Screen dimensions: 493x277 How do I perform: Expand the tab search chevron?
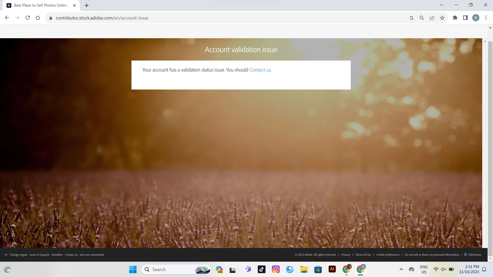coord(441,5)
